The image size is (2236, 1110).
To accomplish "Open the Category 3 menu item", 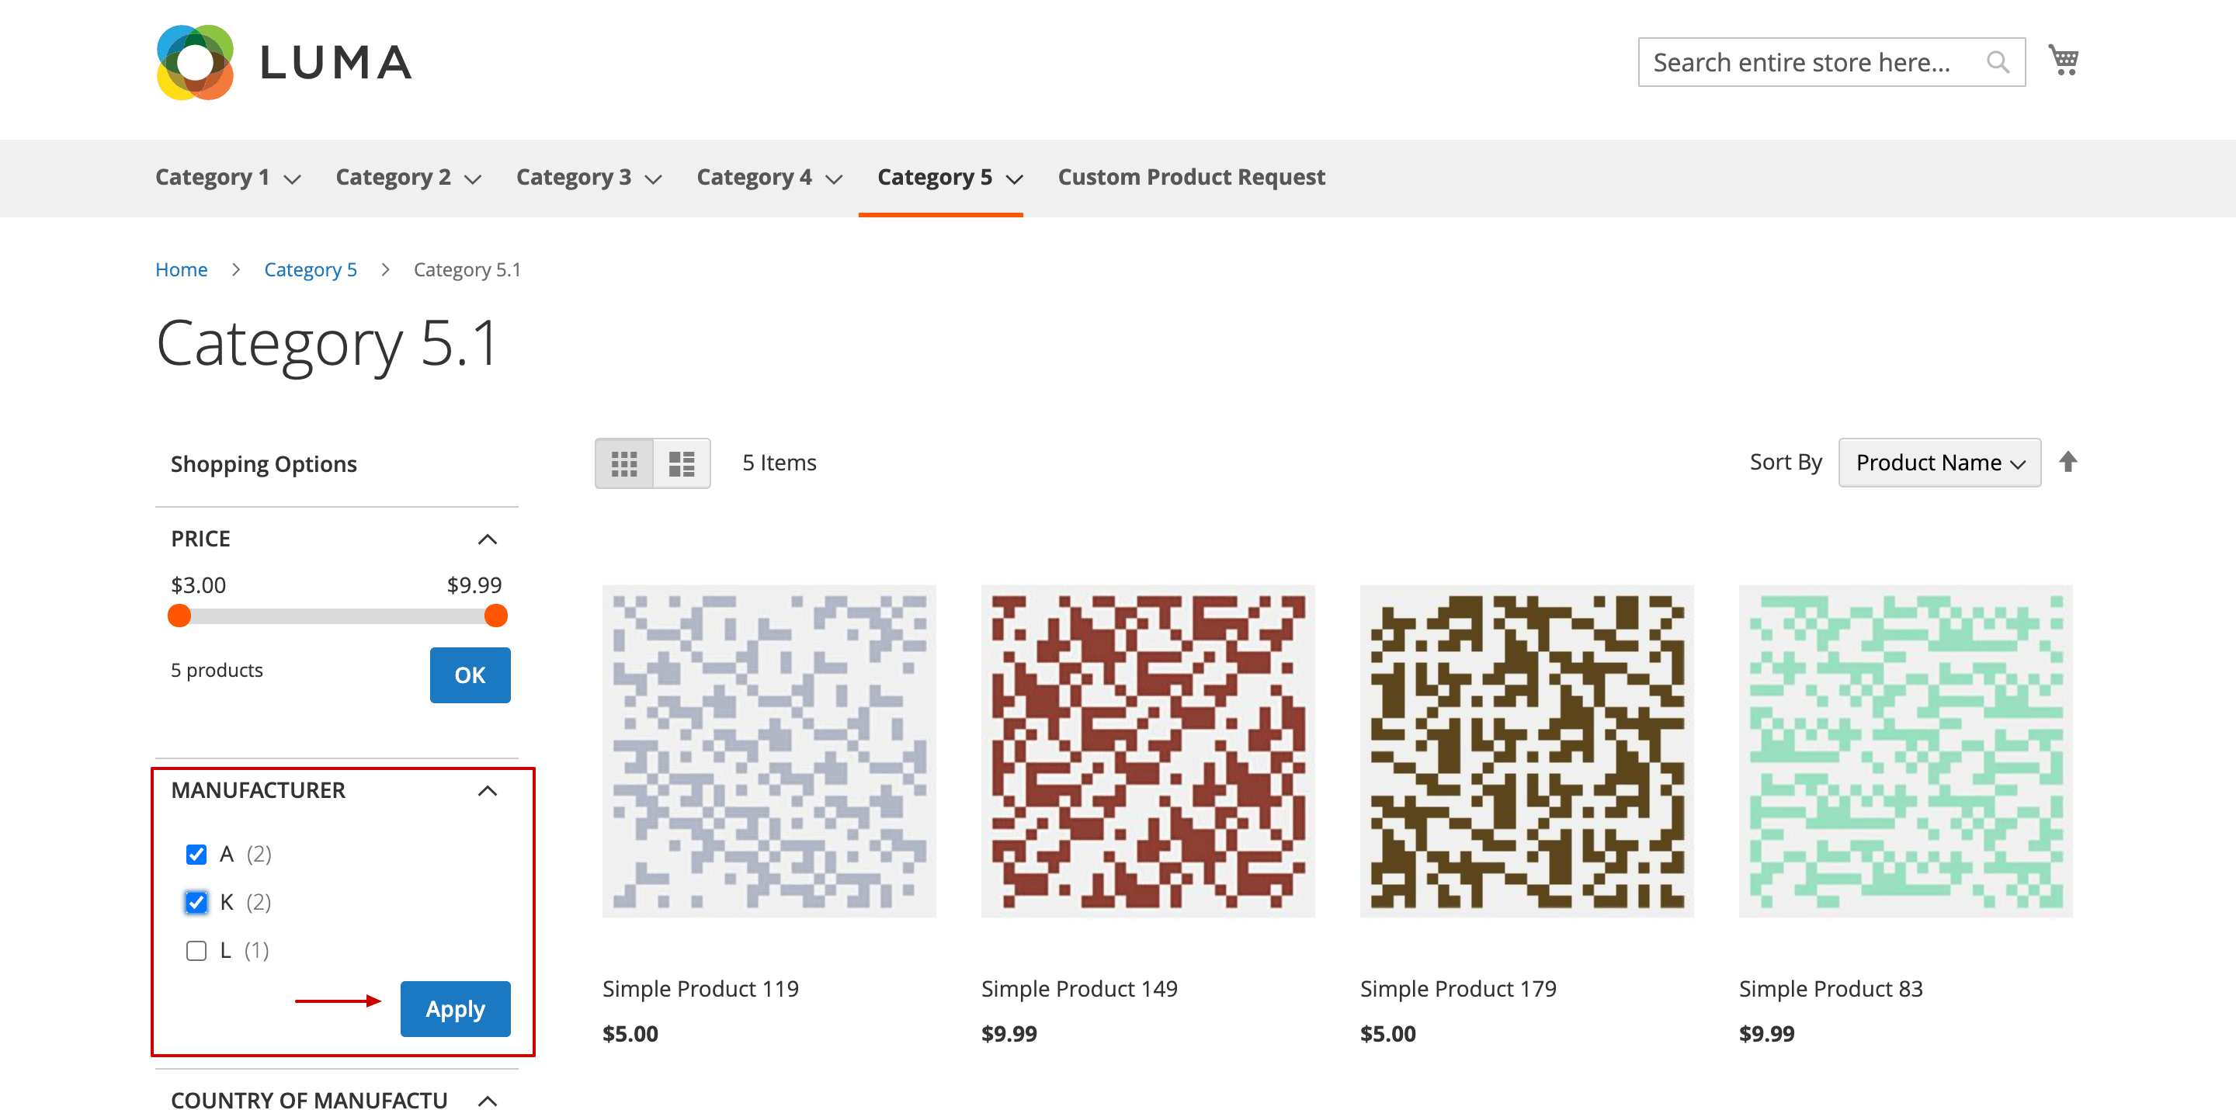I will click(x=589, y=177).
